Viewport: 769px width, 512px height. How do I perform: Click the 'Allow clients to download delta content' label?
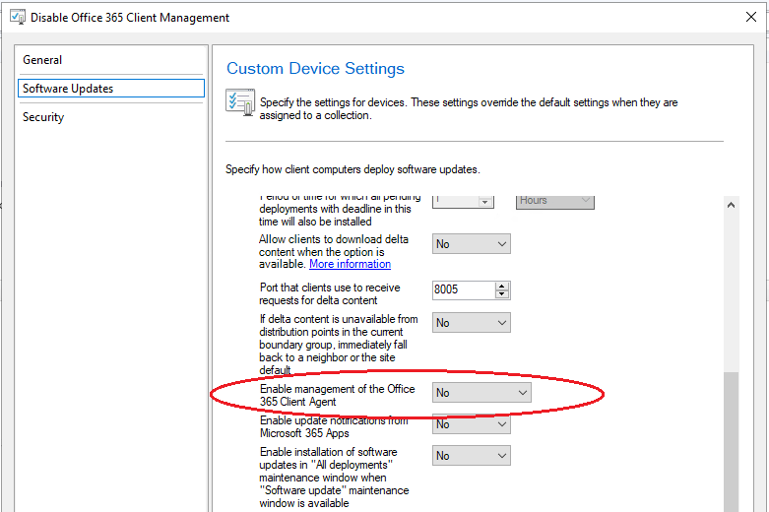point(334,252)
